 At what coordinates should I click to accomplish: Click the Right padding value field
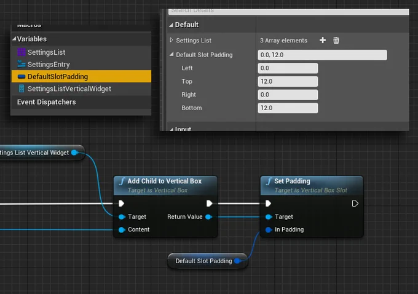click(288, 95)
